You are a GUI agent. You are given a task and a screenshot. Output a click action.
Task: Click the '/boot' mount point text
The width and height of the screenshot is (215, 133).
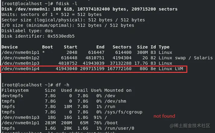111,123
